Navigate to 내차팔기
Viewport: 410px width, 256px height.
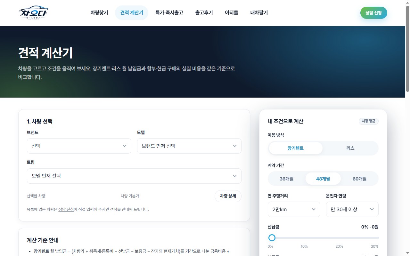(x=259, y=13)
